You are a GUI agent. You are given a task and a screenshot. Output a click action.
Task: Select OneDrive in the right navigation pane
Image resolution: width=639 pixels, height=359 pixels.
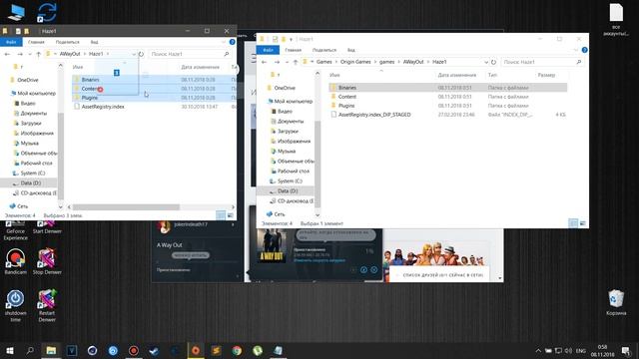pyautogui.click(x=285, y=88)
